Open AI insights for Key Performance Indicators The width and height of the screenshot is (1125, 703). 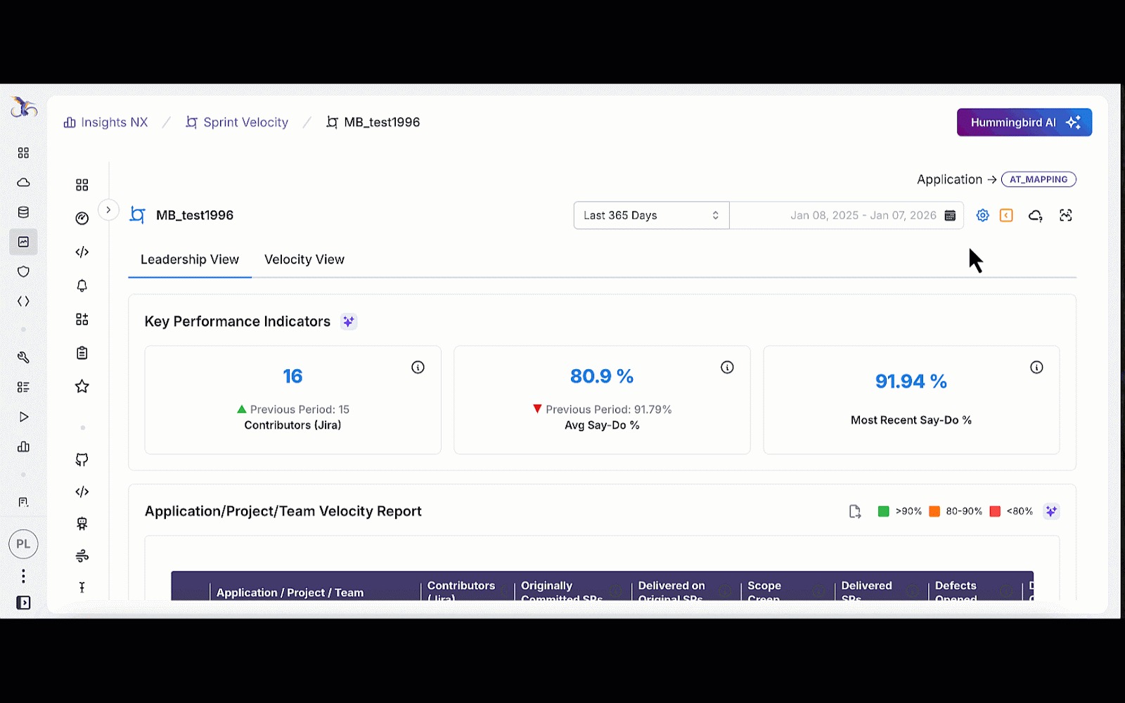click(348, 321)
